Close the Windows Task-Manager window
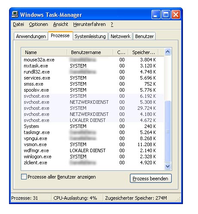This screenshot has height=214, width=198. pyautogui.click(x=176, y=14)
